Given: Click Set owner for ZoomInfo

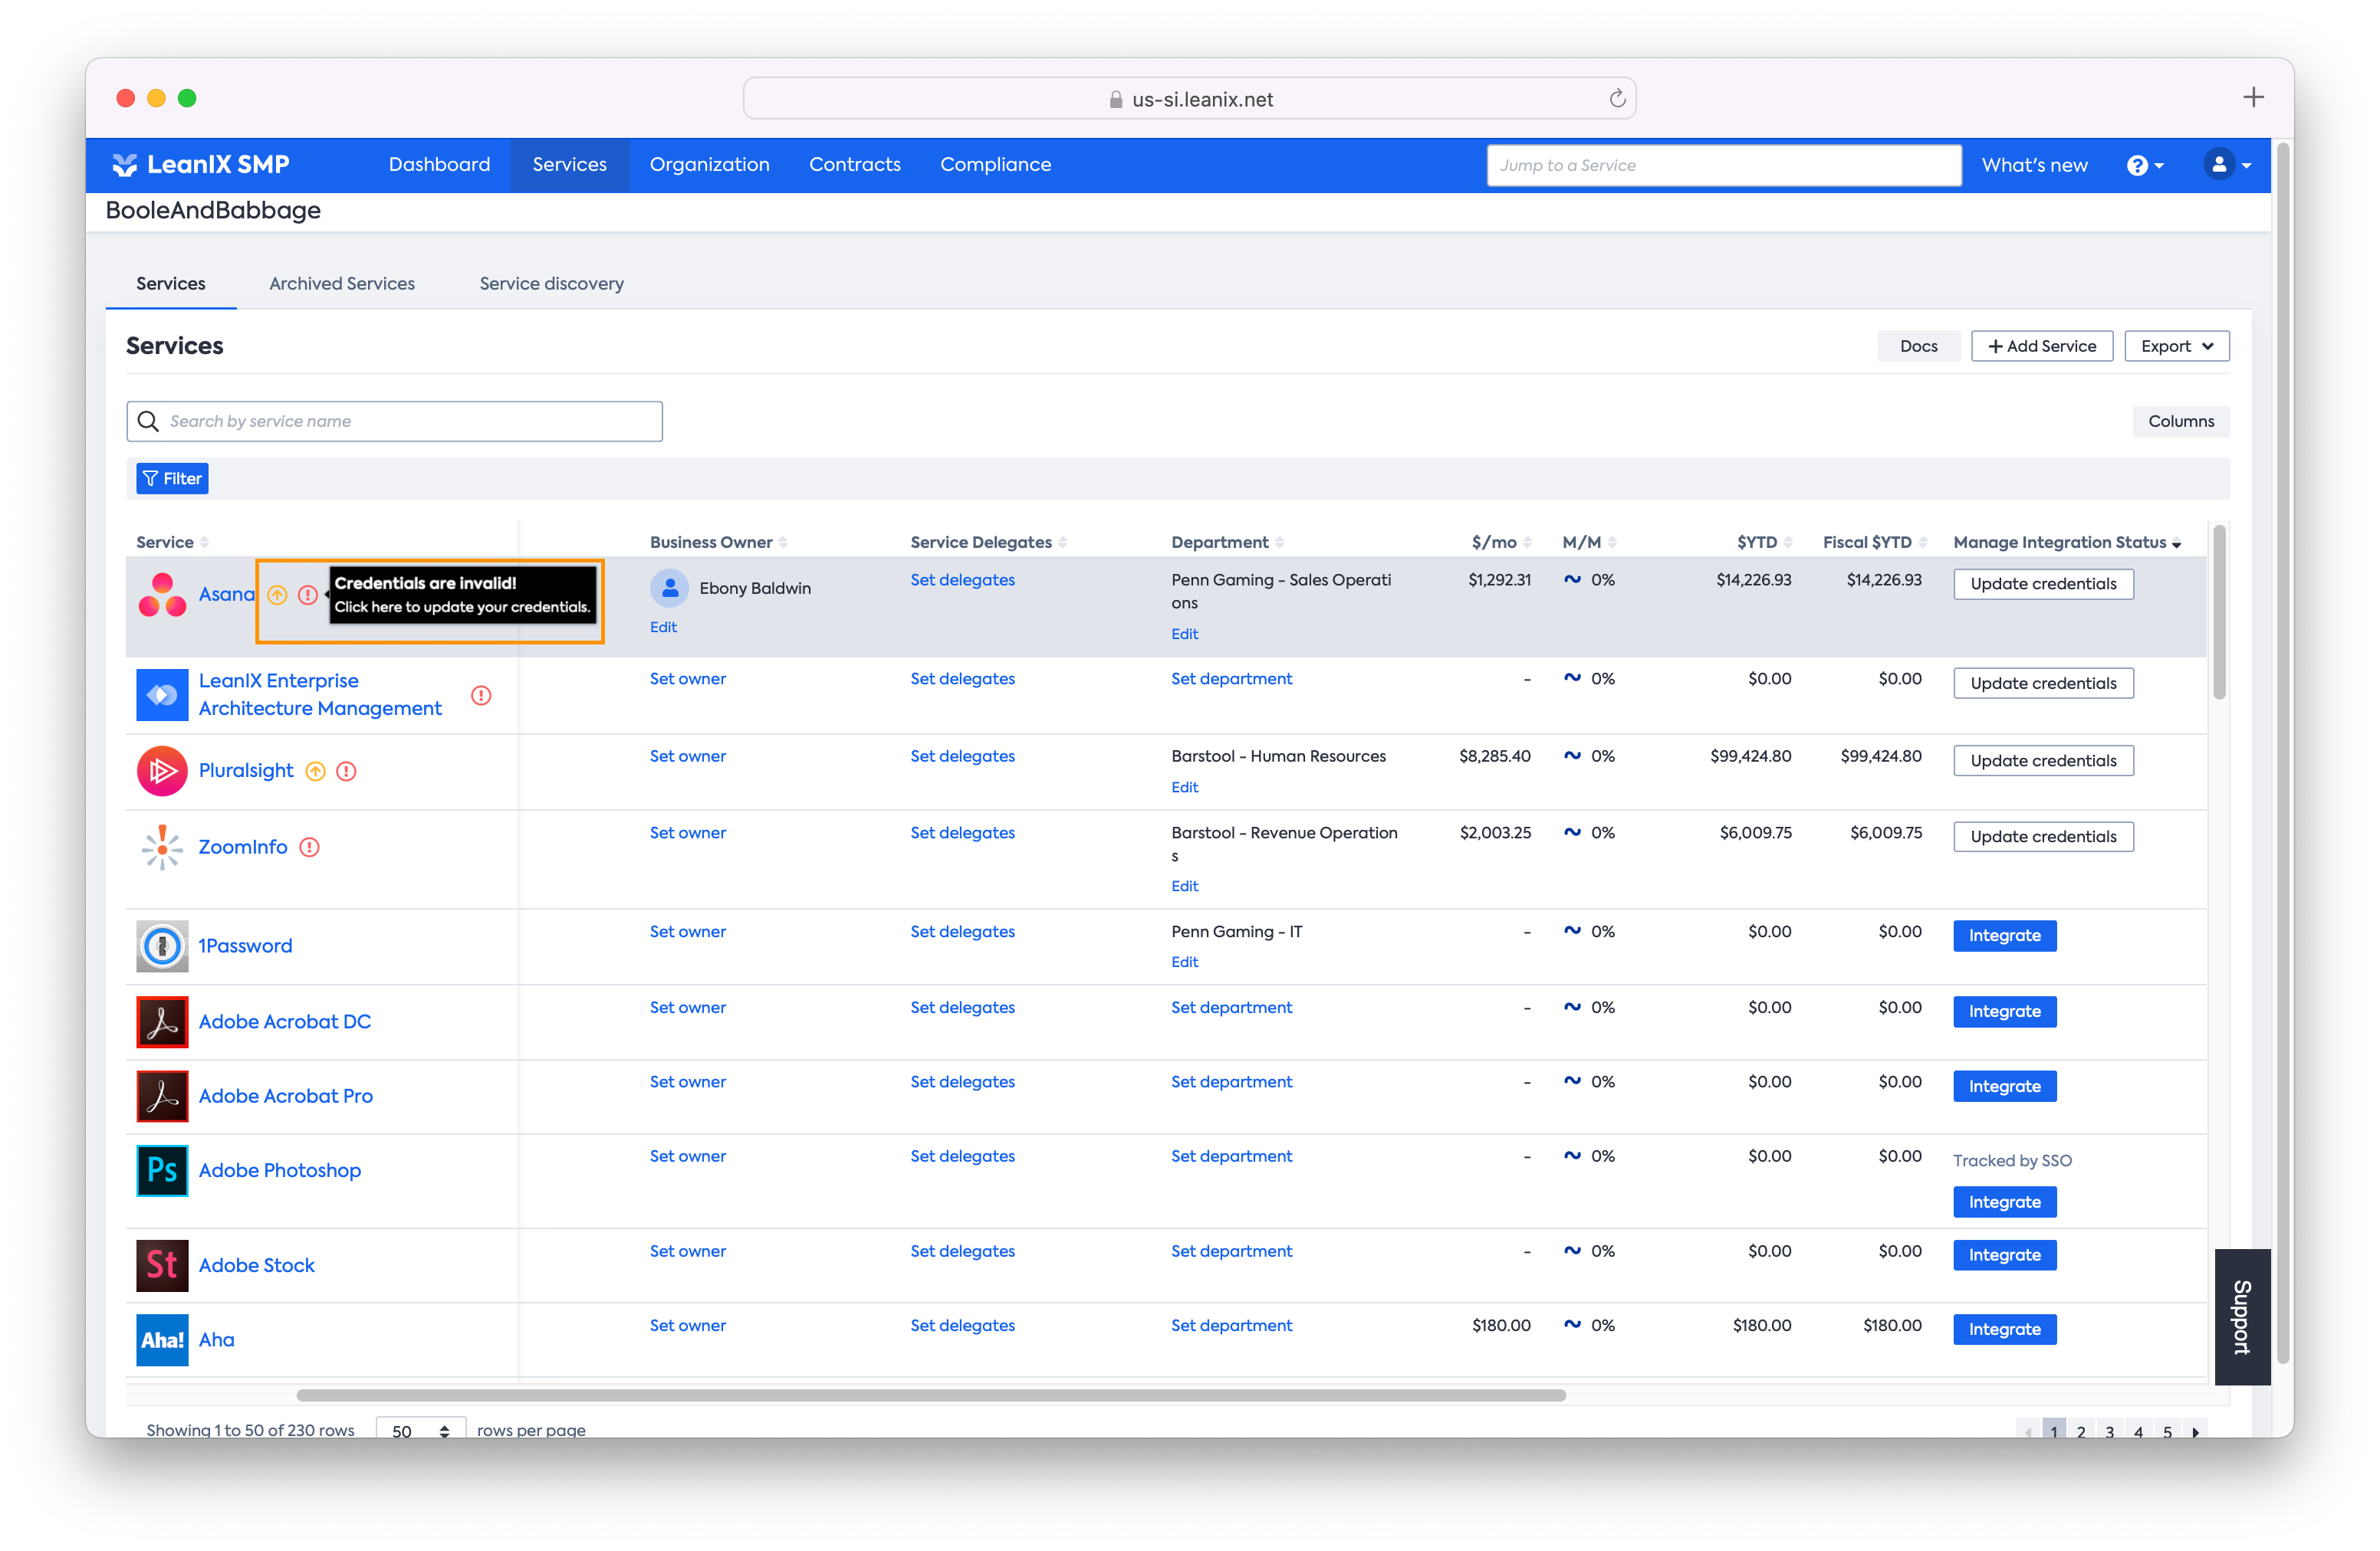Looking at the screenshot, I should click(687, 832).
